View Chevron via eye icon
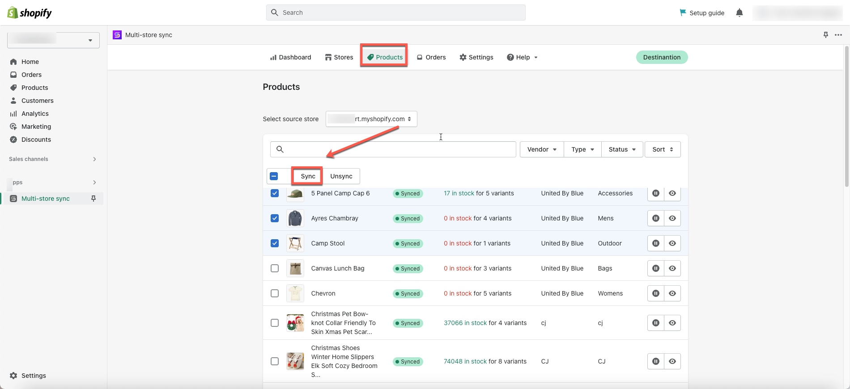 click(672, 293)
